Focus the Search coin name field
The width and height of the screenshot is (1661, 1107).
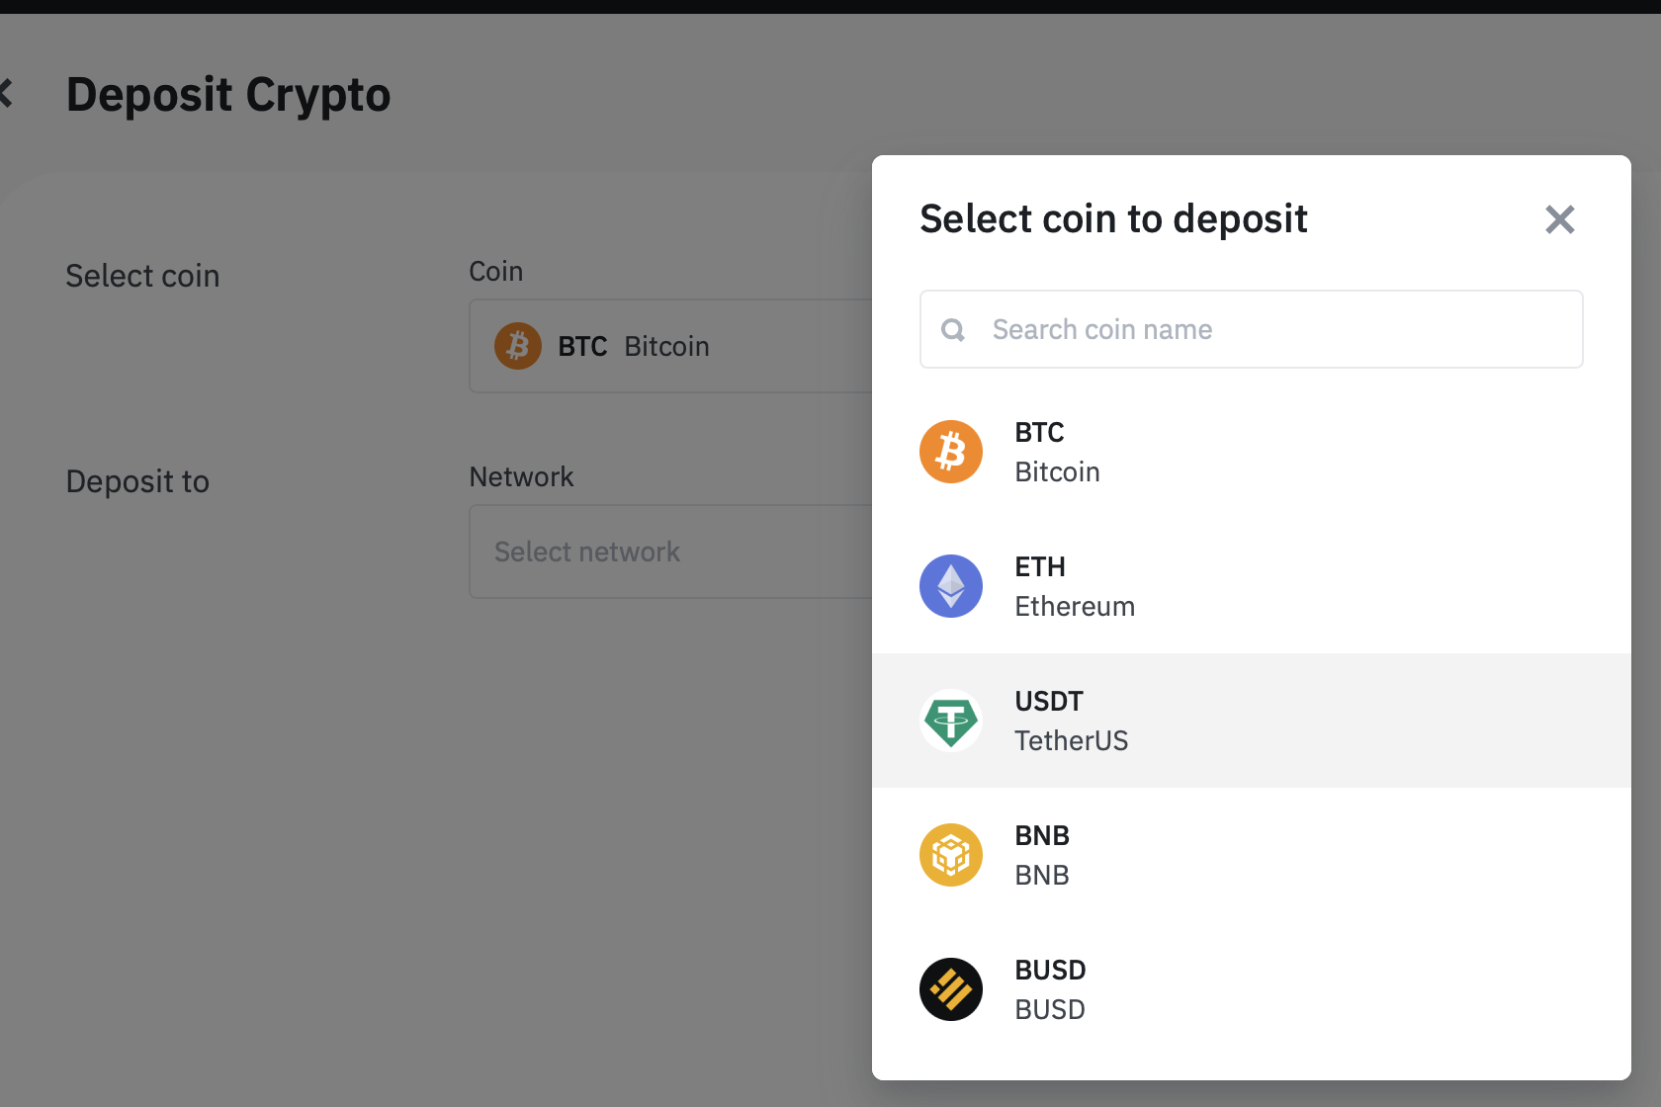(x=1252, y=329)
